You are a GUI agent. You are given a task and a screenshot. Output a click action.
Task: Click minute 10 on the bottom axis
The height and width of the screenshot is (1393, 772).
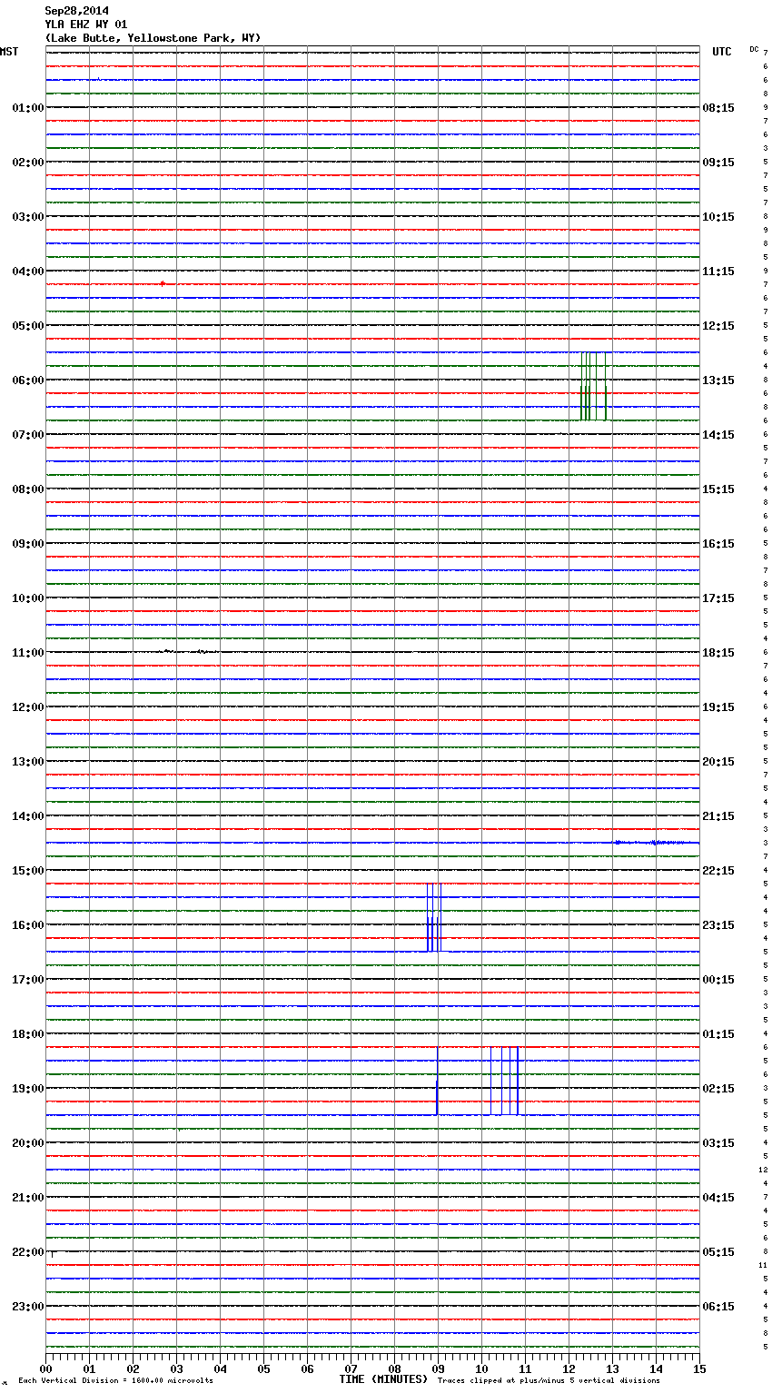point(481,1368)
